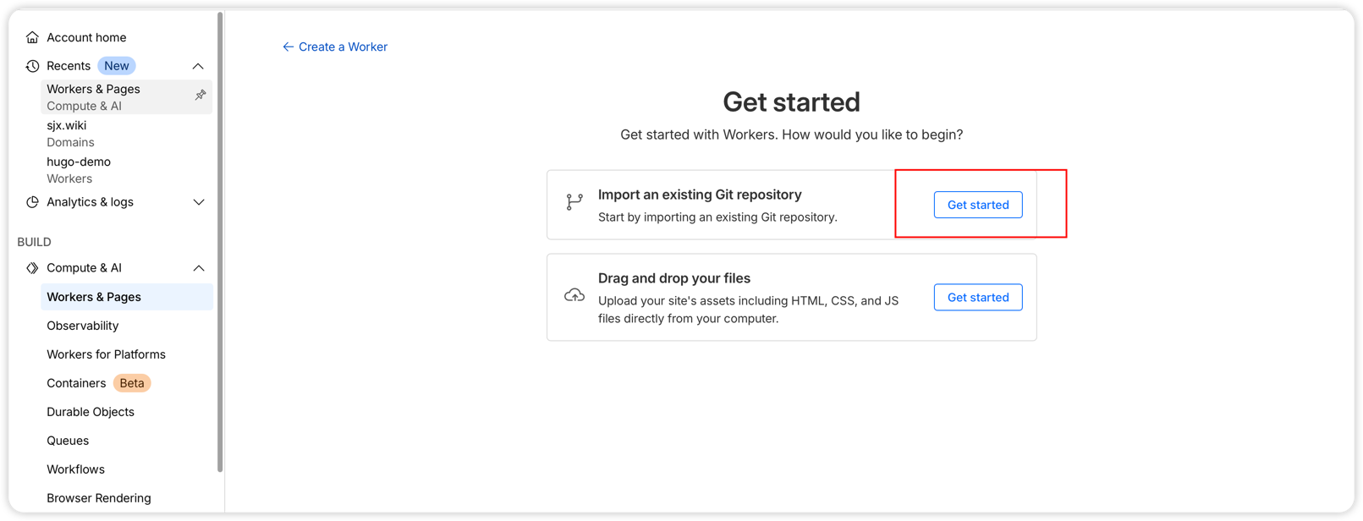Image resolution: width=1363 pixels, height=521 pixels.
Task: Click the Account home house icon
Action: click(x=32, y=37)
